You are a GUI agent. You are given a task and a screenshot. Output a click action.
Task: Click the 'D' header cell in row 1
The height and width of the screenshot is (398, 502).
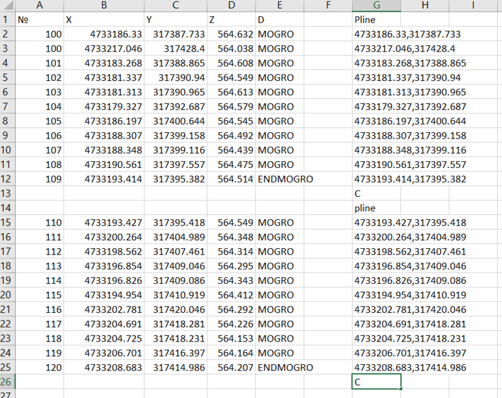point(279,19)
